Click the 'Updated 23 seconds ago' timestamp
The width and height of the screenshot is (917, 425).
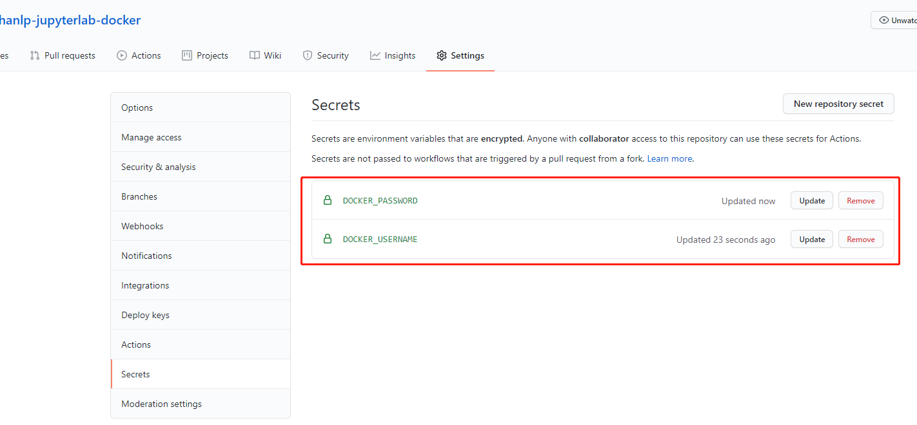[x=725, y=240]
